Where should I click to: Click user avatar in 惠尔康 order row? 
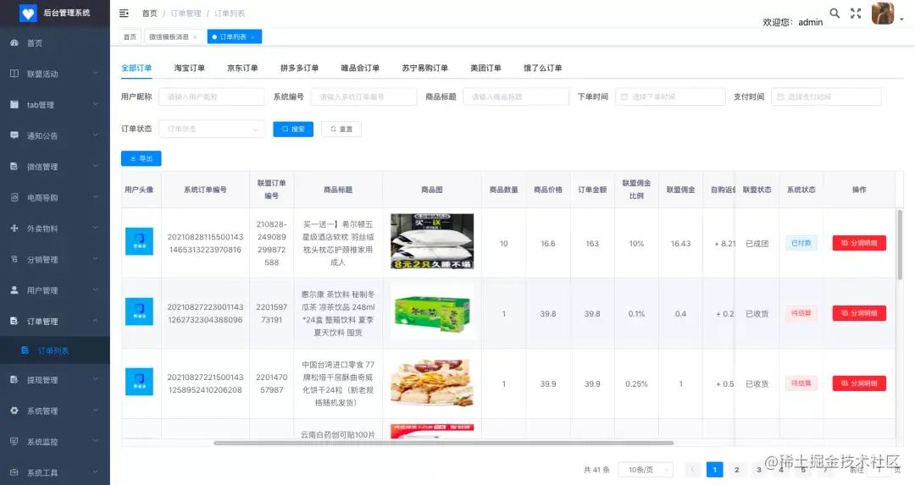[x=140, y=311]
